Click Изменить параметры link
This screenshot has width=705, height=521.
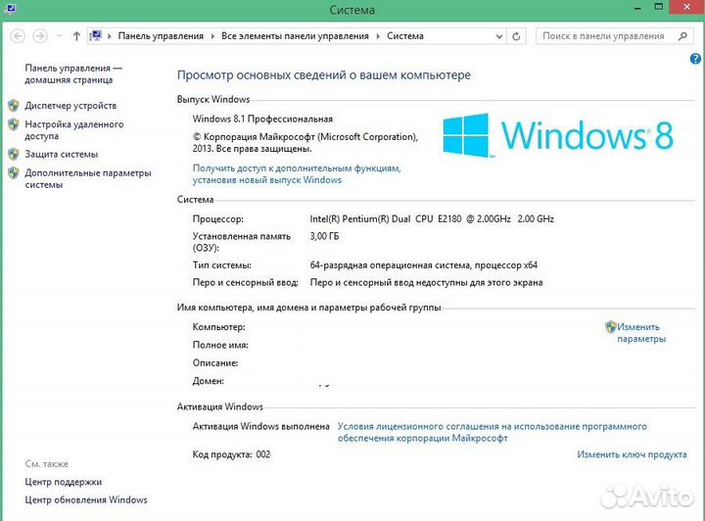pyautogui.click(x=640, y=333)
